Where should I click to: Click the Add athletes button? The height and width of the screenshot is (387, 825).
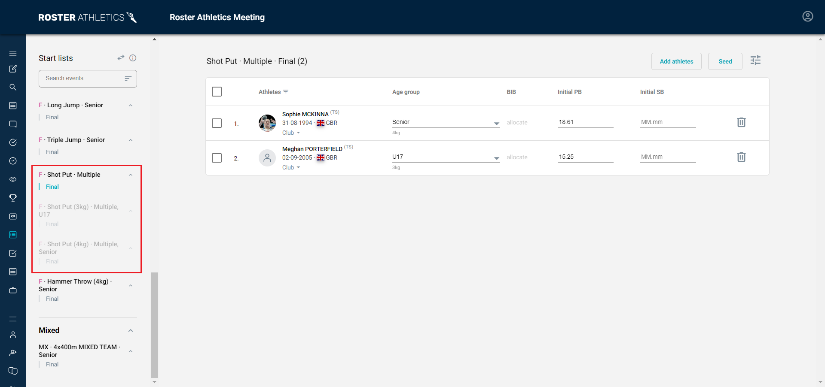pyautogui.click(x=676, y=61)
